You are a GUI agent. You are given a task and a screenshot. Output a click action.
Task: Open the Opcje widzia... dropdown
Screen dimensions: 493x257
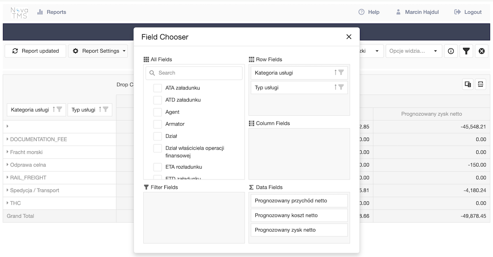(413, 51)
